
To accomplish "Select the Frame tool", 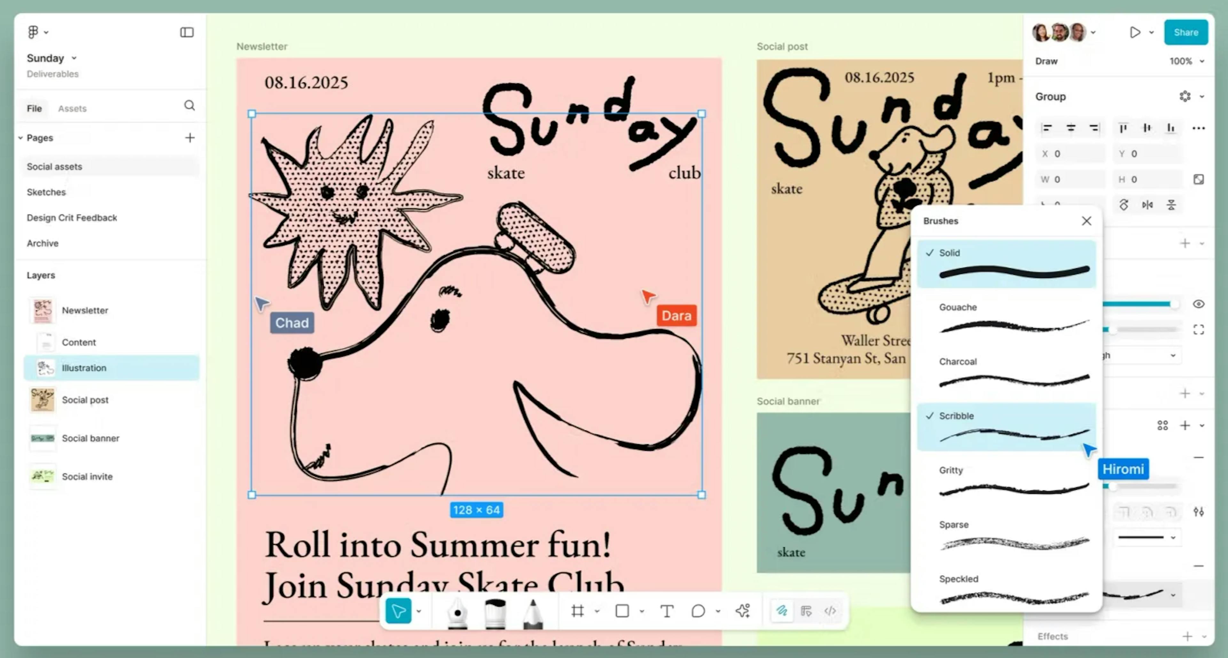I will (x=577, y=611).
